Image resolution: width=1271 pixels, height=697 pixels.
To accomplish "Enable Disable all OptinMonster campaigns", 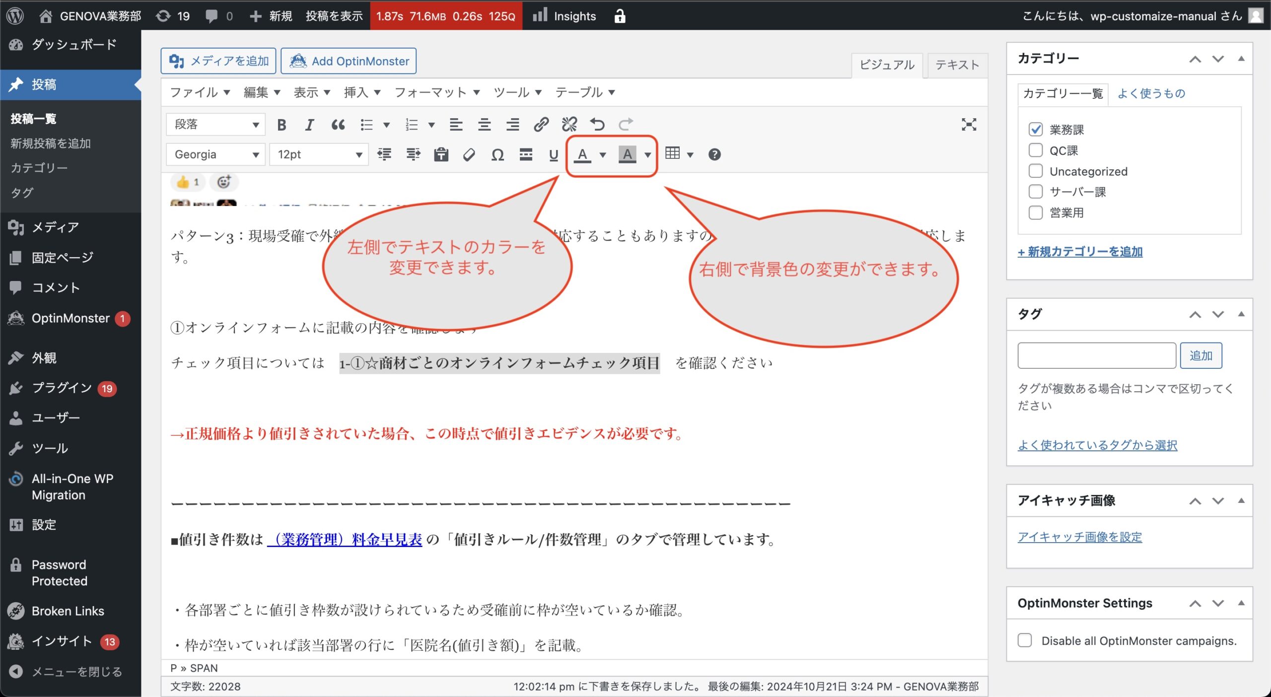I will tap(1025, 640).
